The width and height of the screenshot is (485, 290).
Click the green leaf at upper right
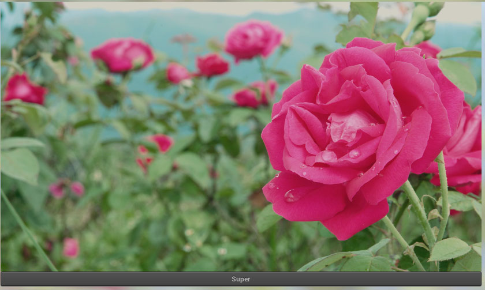coord(459,75)
